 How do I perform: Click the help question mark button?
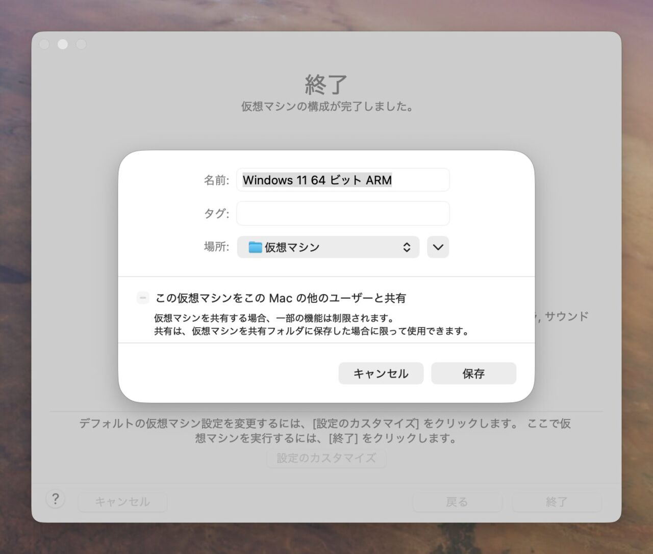[55, 499]
